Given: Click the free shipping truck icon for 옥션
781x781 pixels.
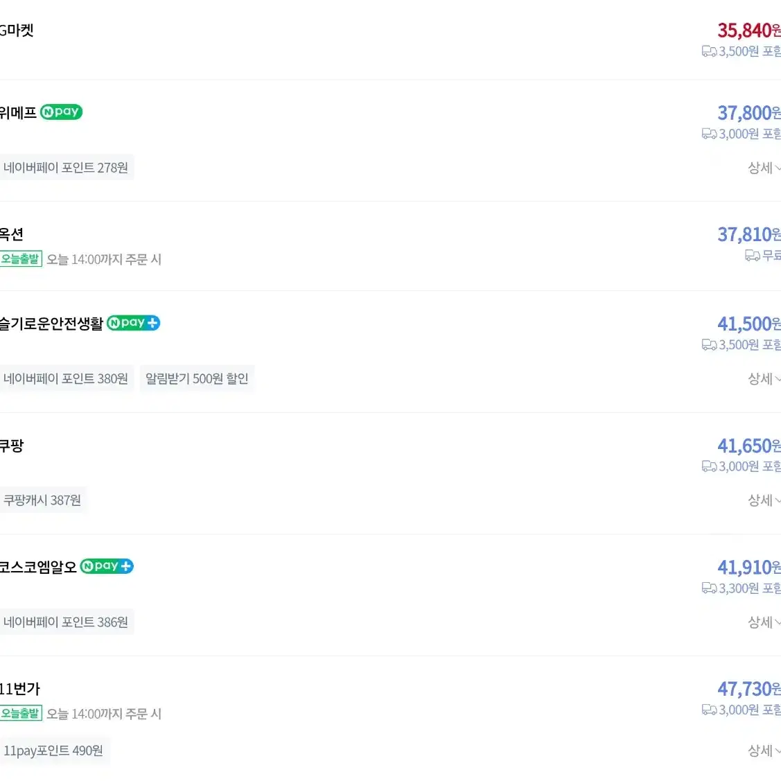Looking at the screenshot, I should click(753, 256).
